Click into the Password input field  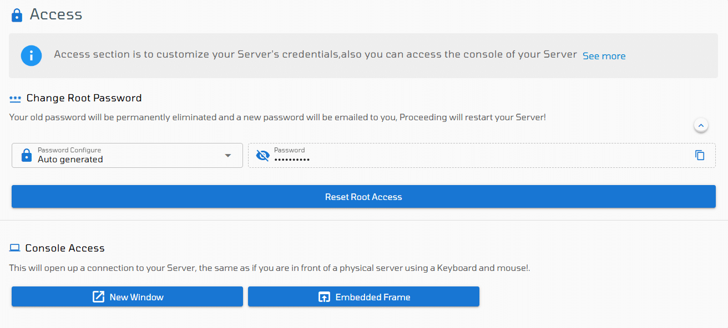point(482,156)
